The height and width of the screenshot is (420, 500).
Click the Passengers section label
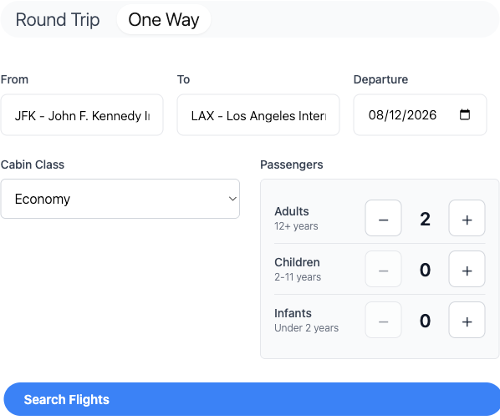(292, 164)
